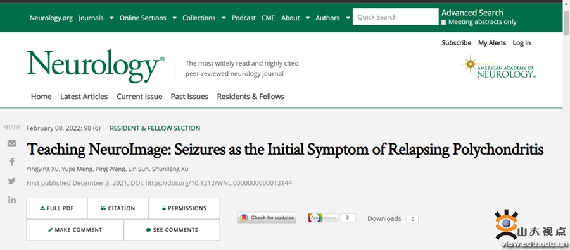
Task: Expand the Collections dropdown arrow
Action: [x=224, y=18]
